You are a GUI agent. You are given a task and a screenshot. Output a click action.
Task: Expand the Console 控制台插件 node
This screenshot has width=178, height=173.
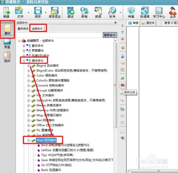point(28,86)
